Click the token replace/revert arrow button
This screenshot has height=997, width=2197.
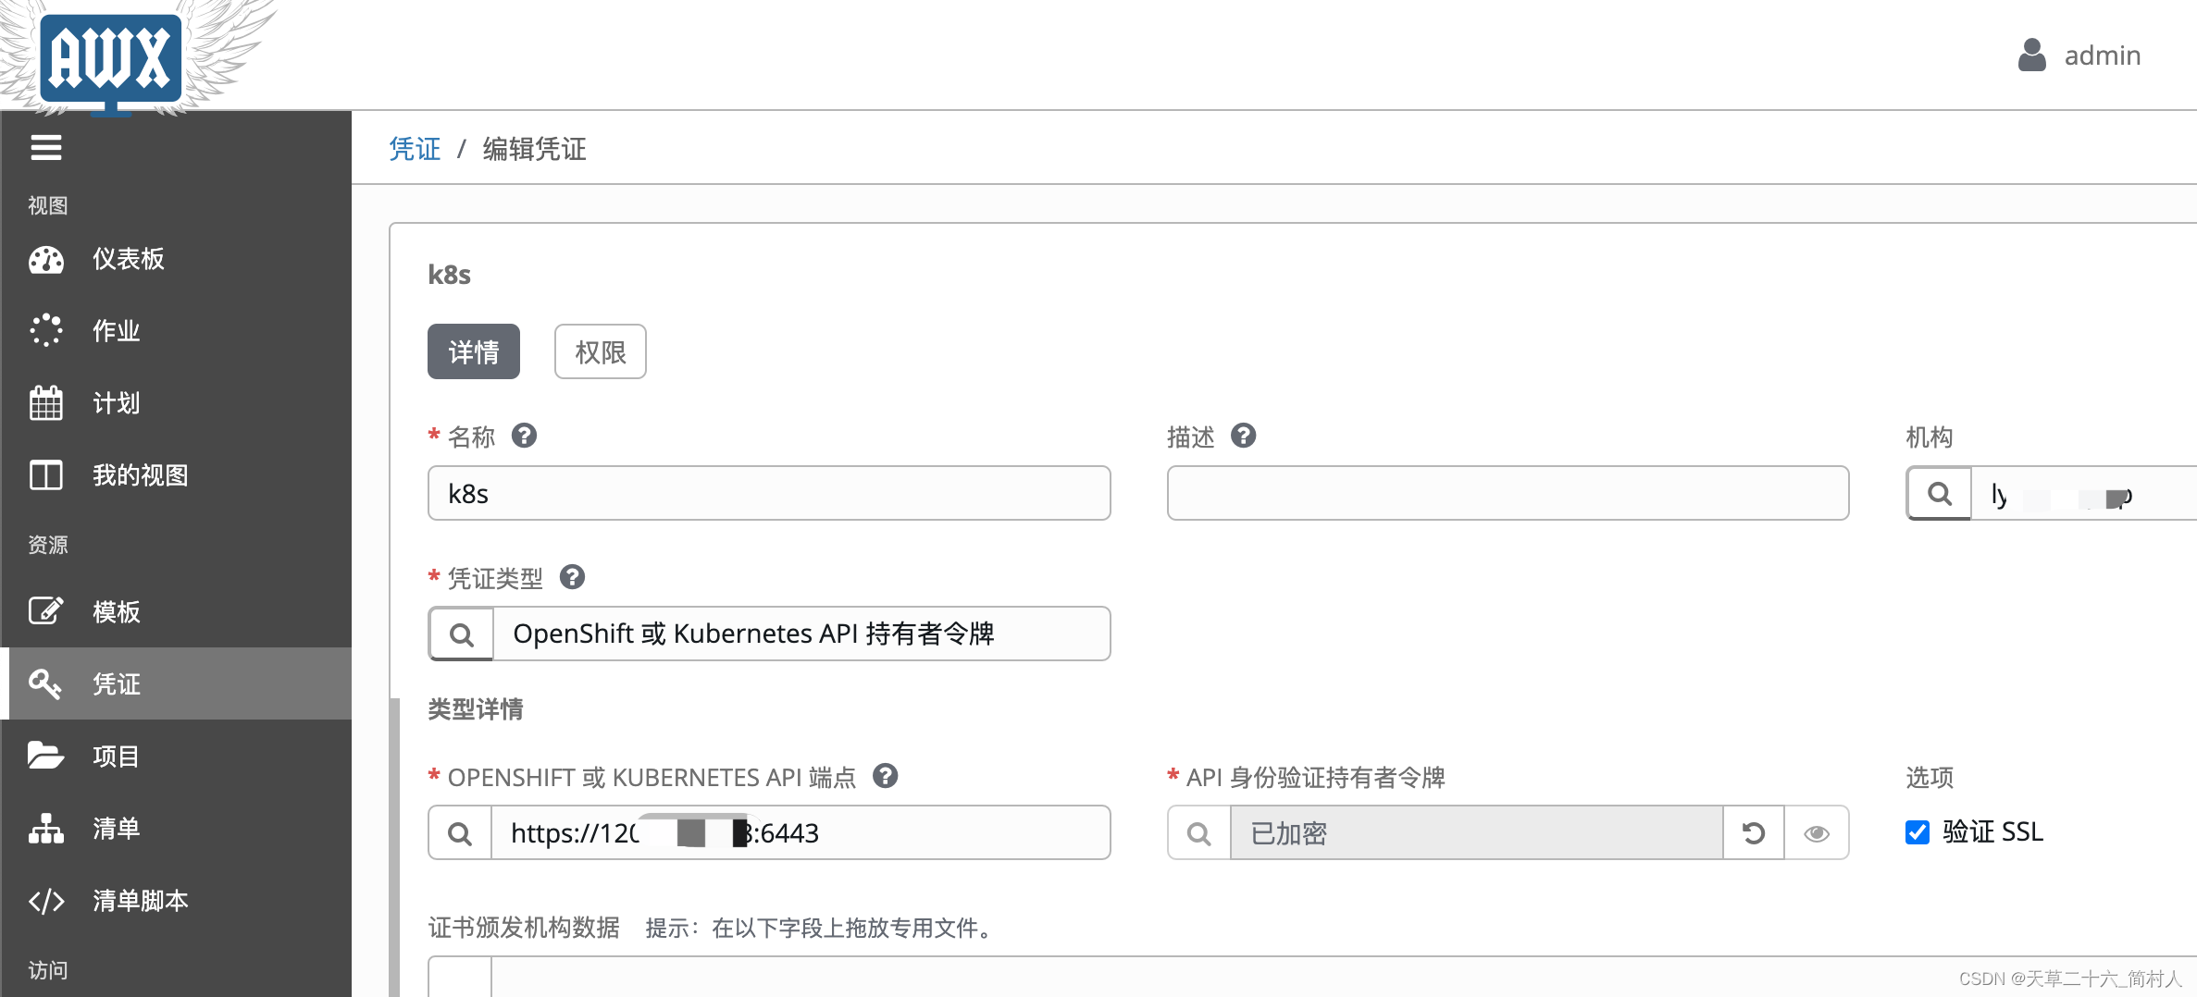click(x=1754, y=832)
